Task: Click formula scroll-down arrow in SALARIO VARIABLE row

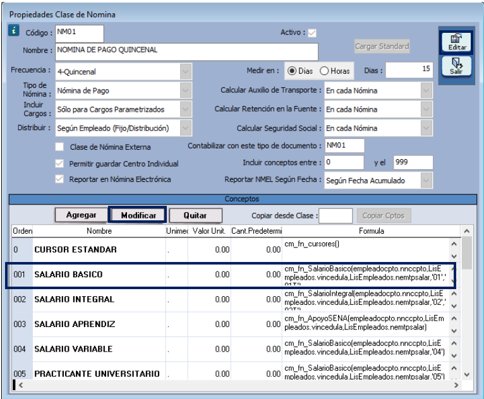Action: click(454, 355)
